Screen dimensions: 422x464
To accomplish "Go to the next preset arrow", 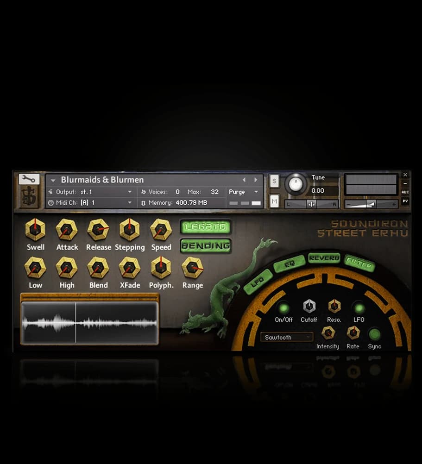I will 255,180.
